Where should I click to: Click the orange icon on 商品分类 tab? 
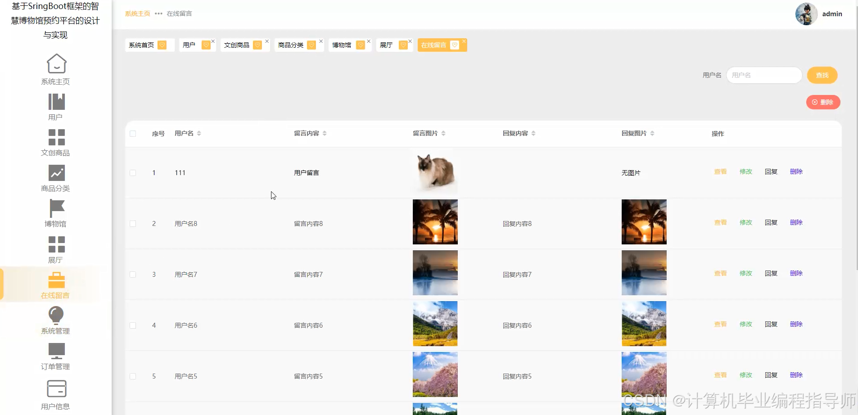[312, 45]
